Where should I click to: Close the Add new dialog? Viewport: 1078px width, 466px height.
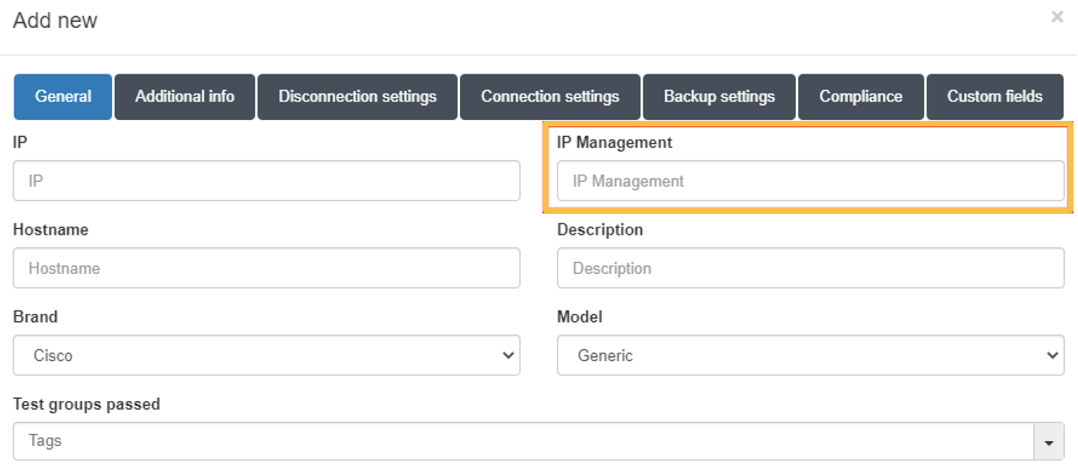pos(1057,17)
